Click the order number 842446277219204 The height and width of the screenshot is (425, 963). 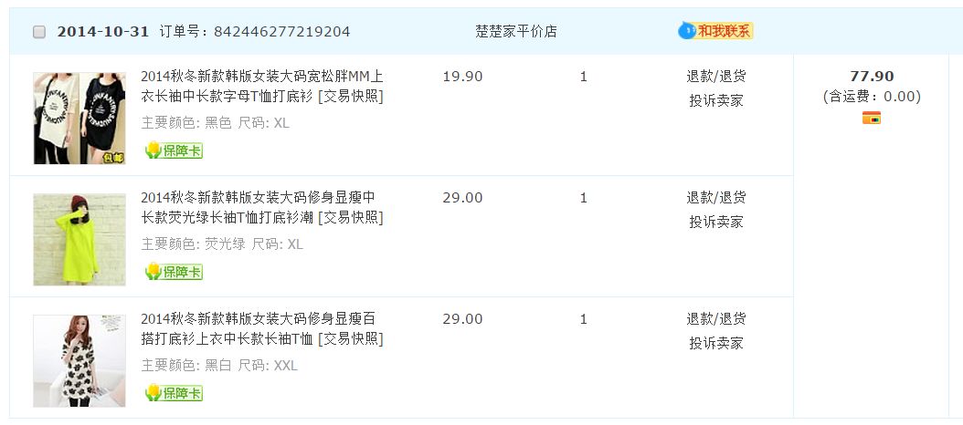click(x=281, y=32)
